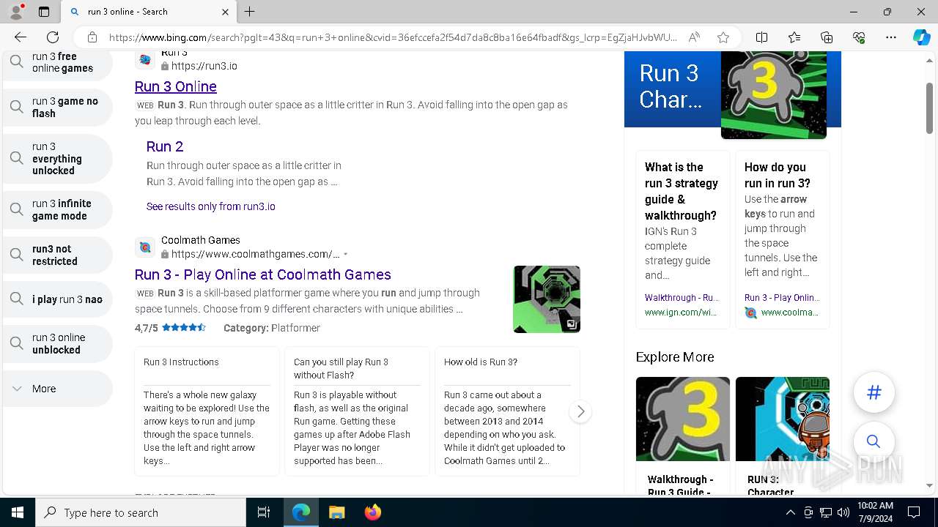Click the floating search magnifier button

[874, 441]
